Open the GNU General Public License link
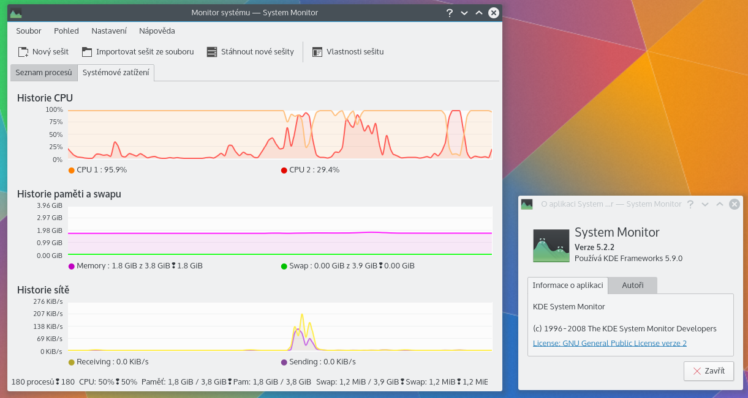748x398 pixels. [610, 344]
